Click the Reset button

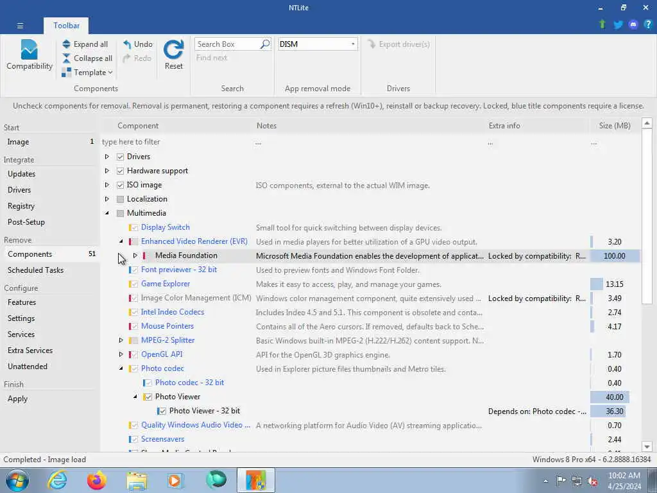click(173, 55)
